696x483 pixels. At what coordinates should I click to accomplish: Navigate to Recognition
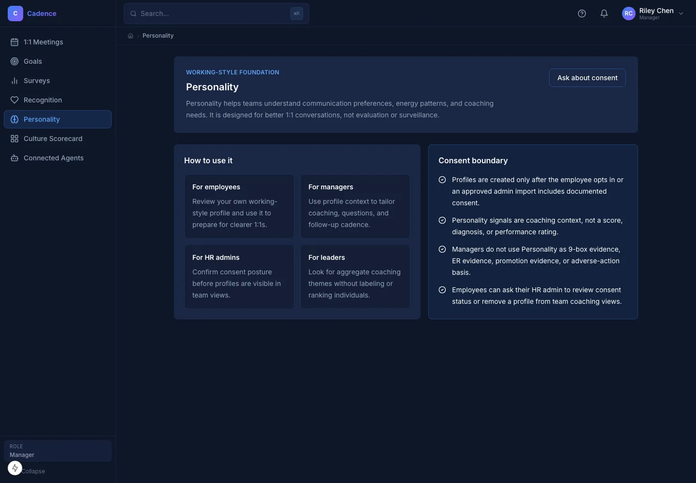(x=58, y=100)
